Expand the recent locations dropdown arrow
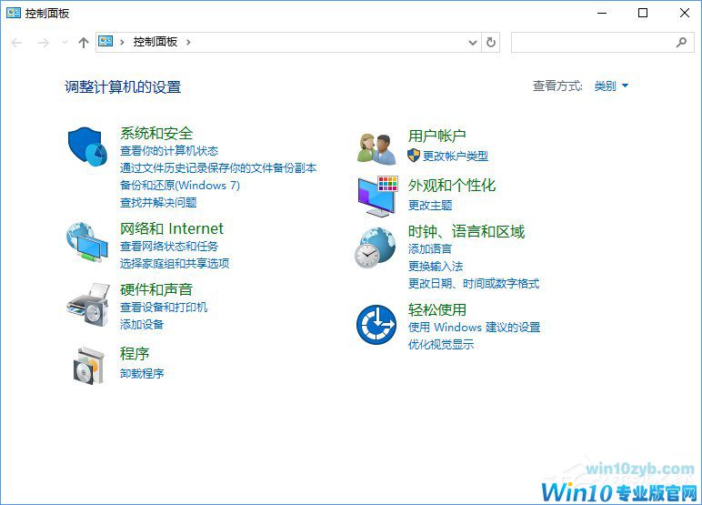Screen dimensions: 702x505 tap(65, 43)
